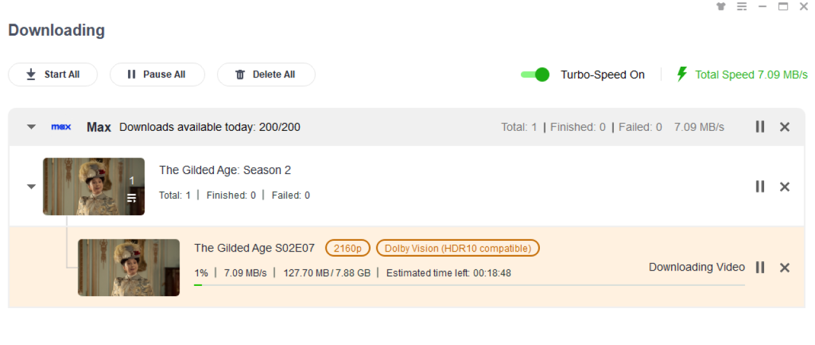Click the 2160p resolution badge
This screenshot has width=815, height=345.
coord(348,248)
